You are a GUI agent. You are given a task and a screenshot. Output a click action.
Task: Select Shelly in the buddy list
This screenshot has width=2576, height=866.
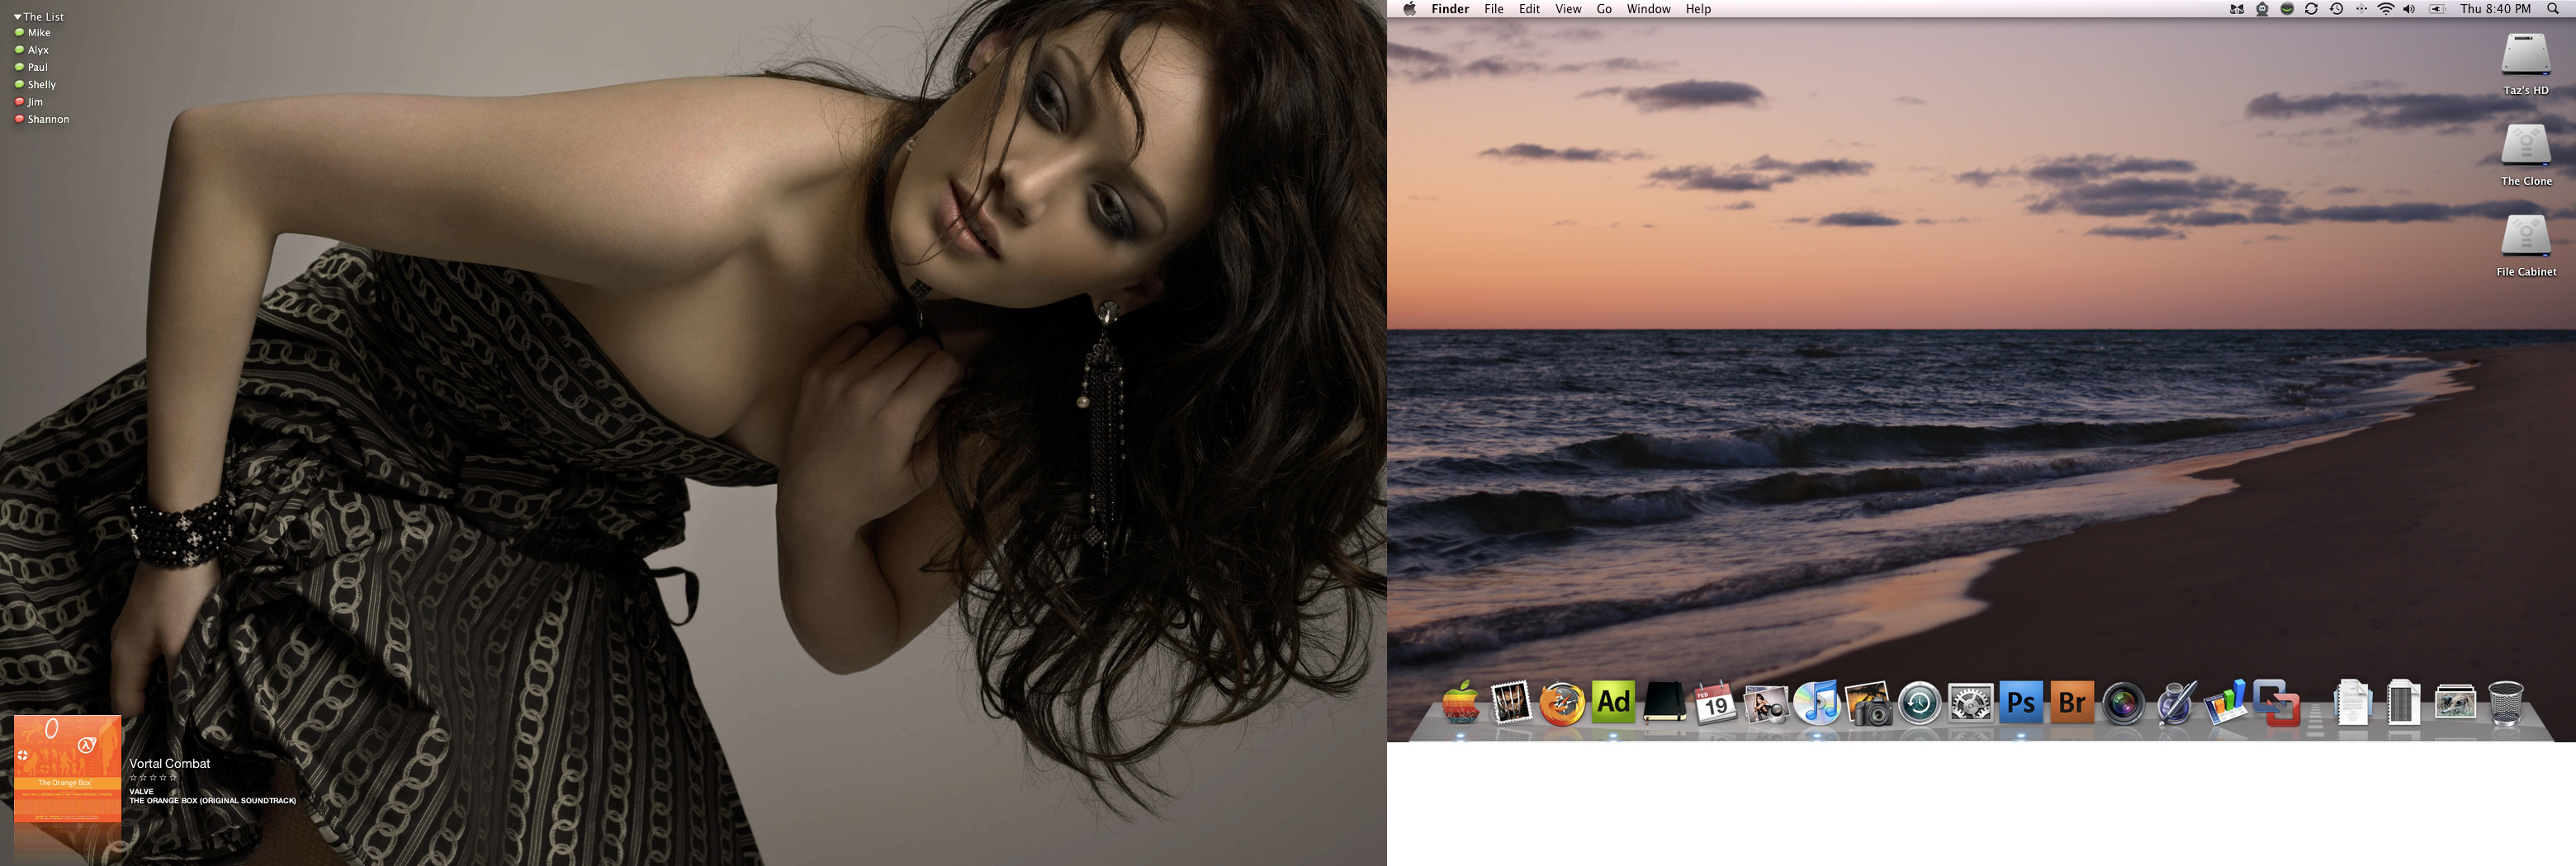[x=35, y=85]
